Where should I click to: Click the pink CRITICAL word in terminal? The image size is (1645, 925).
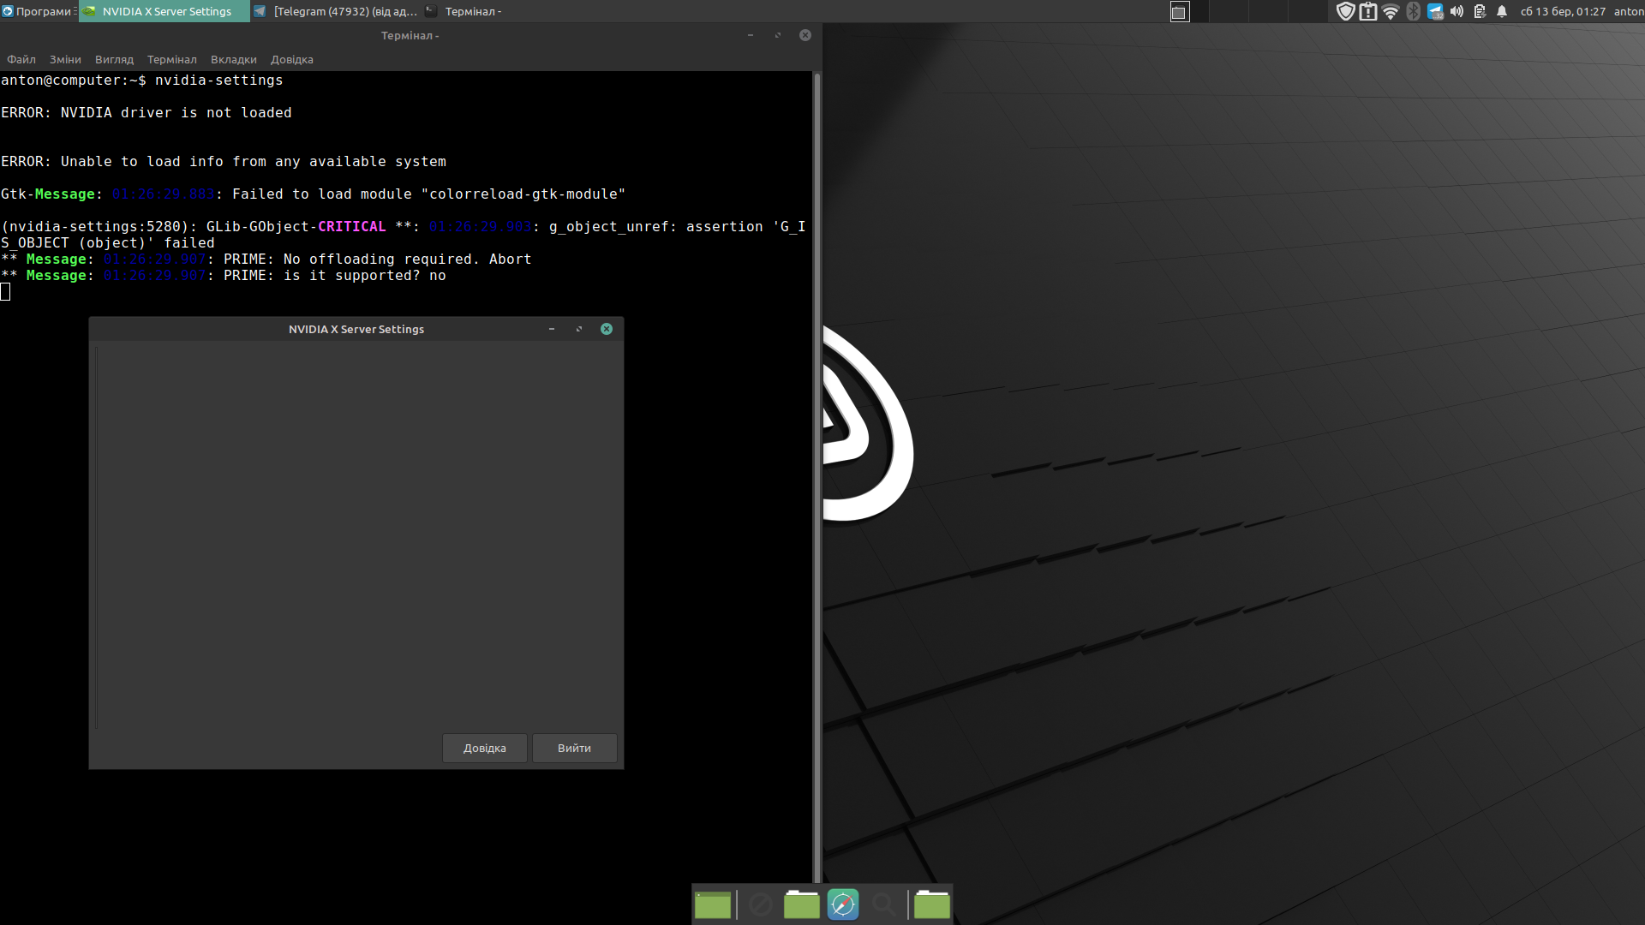tap(352, 227)
